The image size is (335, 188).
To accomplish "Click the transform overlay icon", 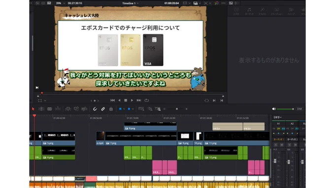I will click(x=40, y=101).
